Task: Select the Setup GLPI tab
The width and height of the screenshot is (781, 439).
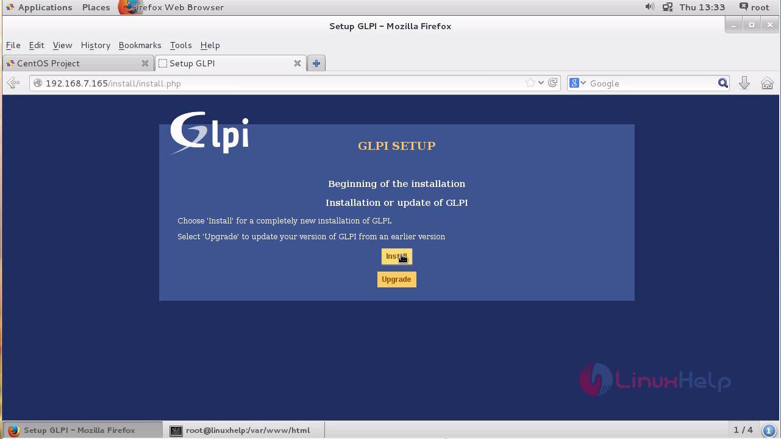Action: point(230,63)
